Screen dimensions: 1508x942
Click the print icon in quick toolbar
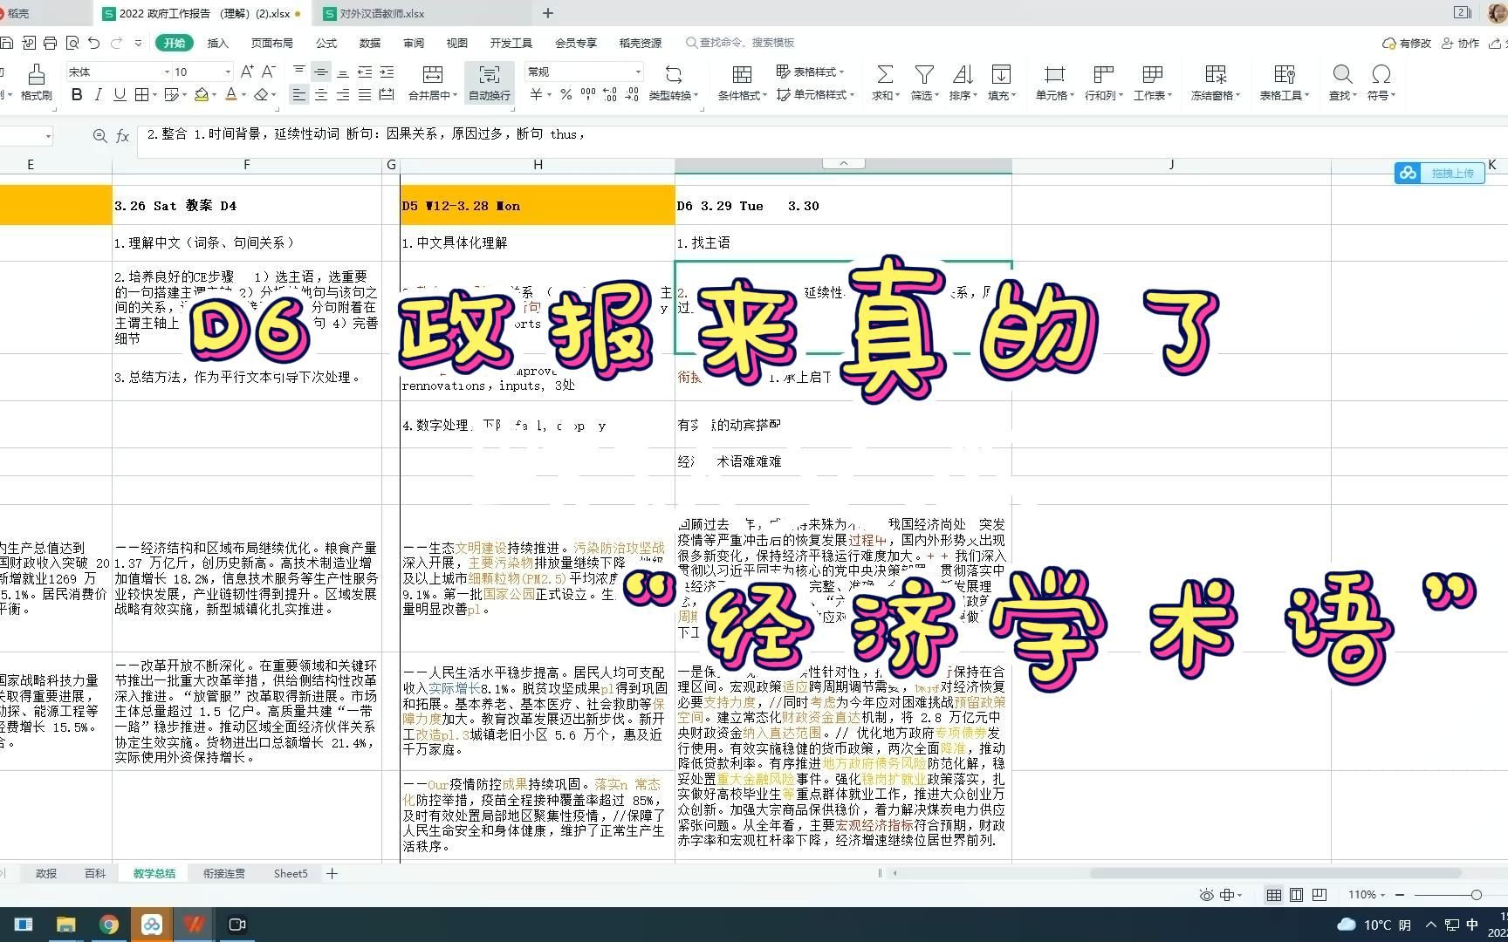point(50,43)
